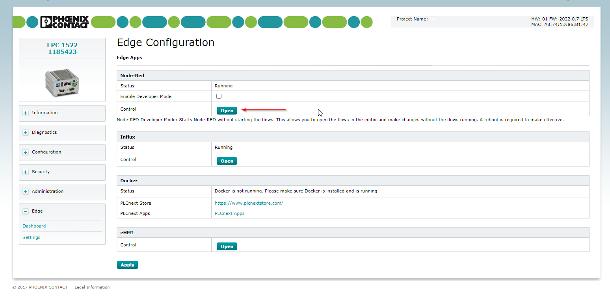Click the Edge Apps subheading
610x296 pixels.
pyautogui.click(x=130, y=57)
